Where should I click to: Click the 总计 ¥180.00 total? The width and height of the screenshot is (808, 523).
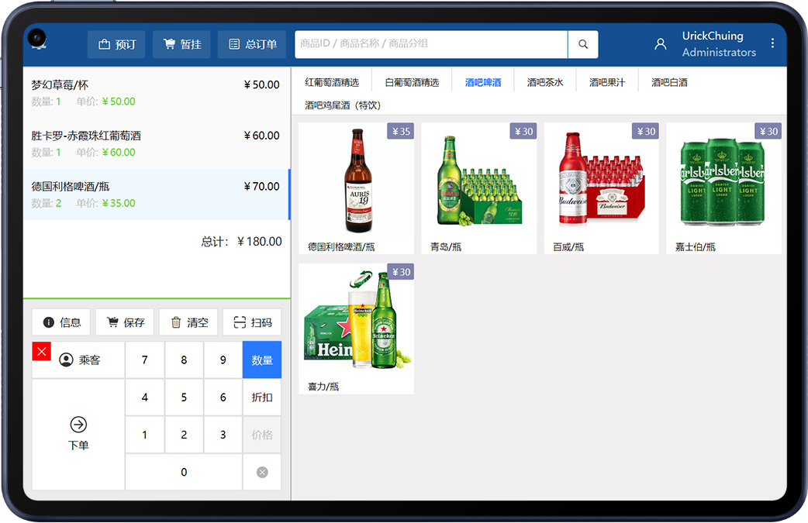[241, 242]
